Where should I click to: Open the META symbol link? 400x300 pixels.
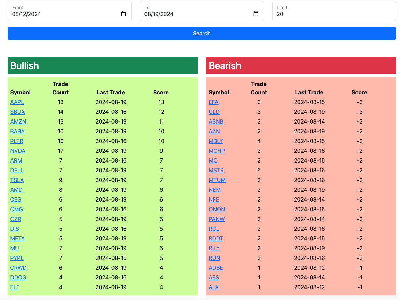pos(17,238)
